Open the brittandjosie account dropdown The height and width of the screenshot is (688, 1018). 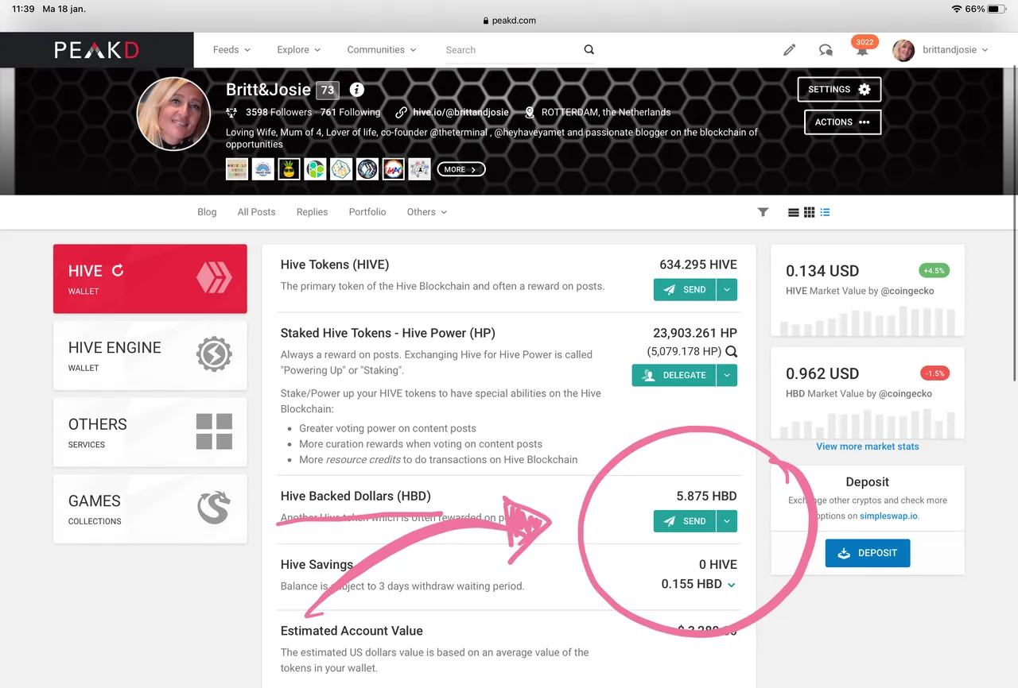pos(955,49)
